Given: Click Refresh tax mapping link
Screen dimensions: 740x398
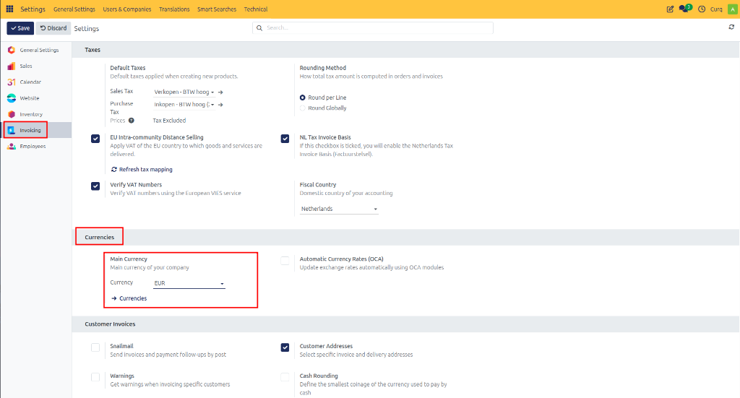Looking at the screenshot, I should (142, 169).
